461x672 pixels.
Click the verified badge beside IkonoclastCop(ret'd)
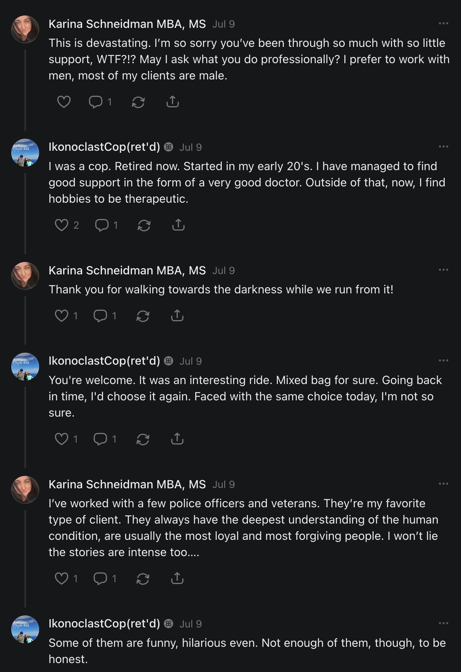click(169, 147)
